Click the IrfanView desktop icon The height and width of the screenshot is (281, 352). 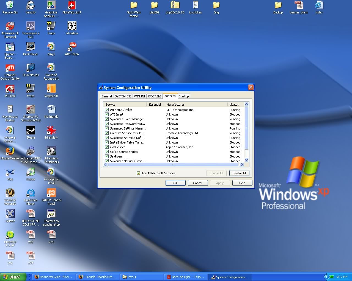pyautogui.click(x=51, y=133)
